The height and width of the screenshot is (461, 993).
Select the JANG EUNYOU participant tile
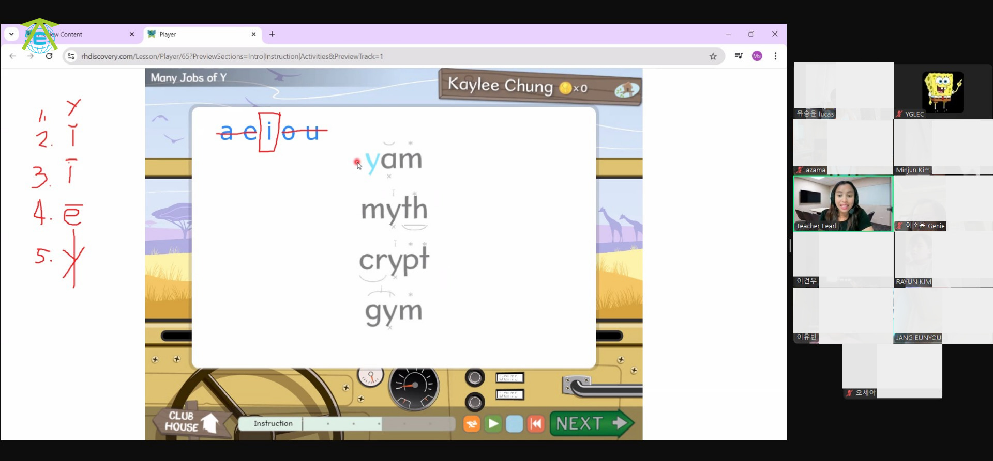943,315
